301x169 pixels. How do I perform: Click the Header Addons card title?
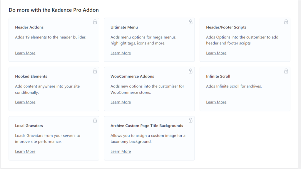coord(29,27)
